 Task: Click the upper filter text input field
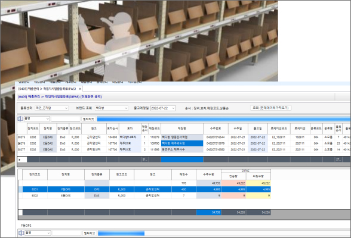click(x=66, y=119)
